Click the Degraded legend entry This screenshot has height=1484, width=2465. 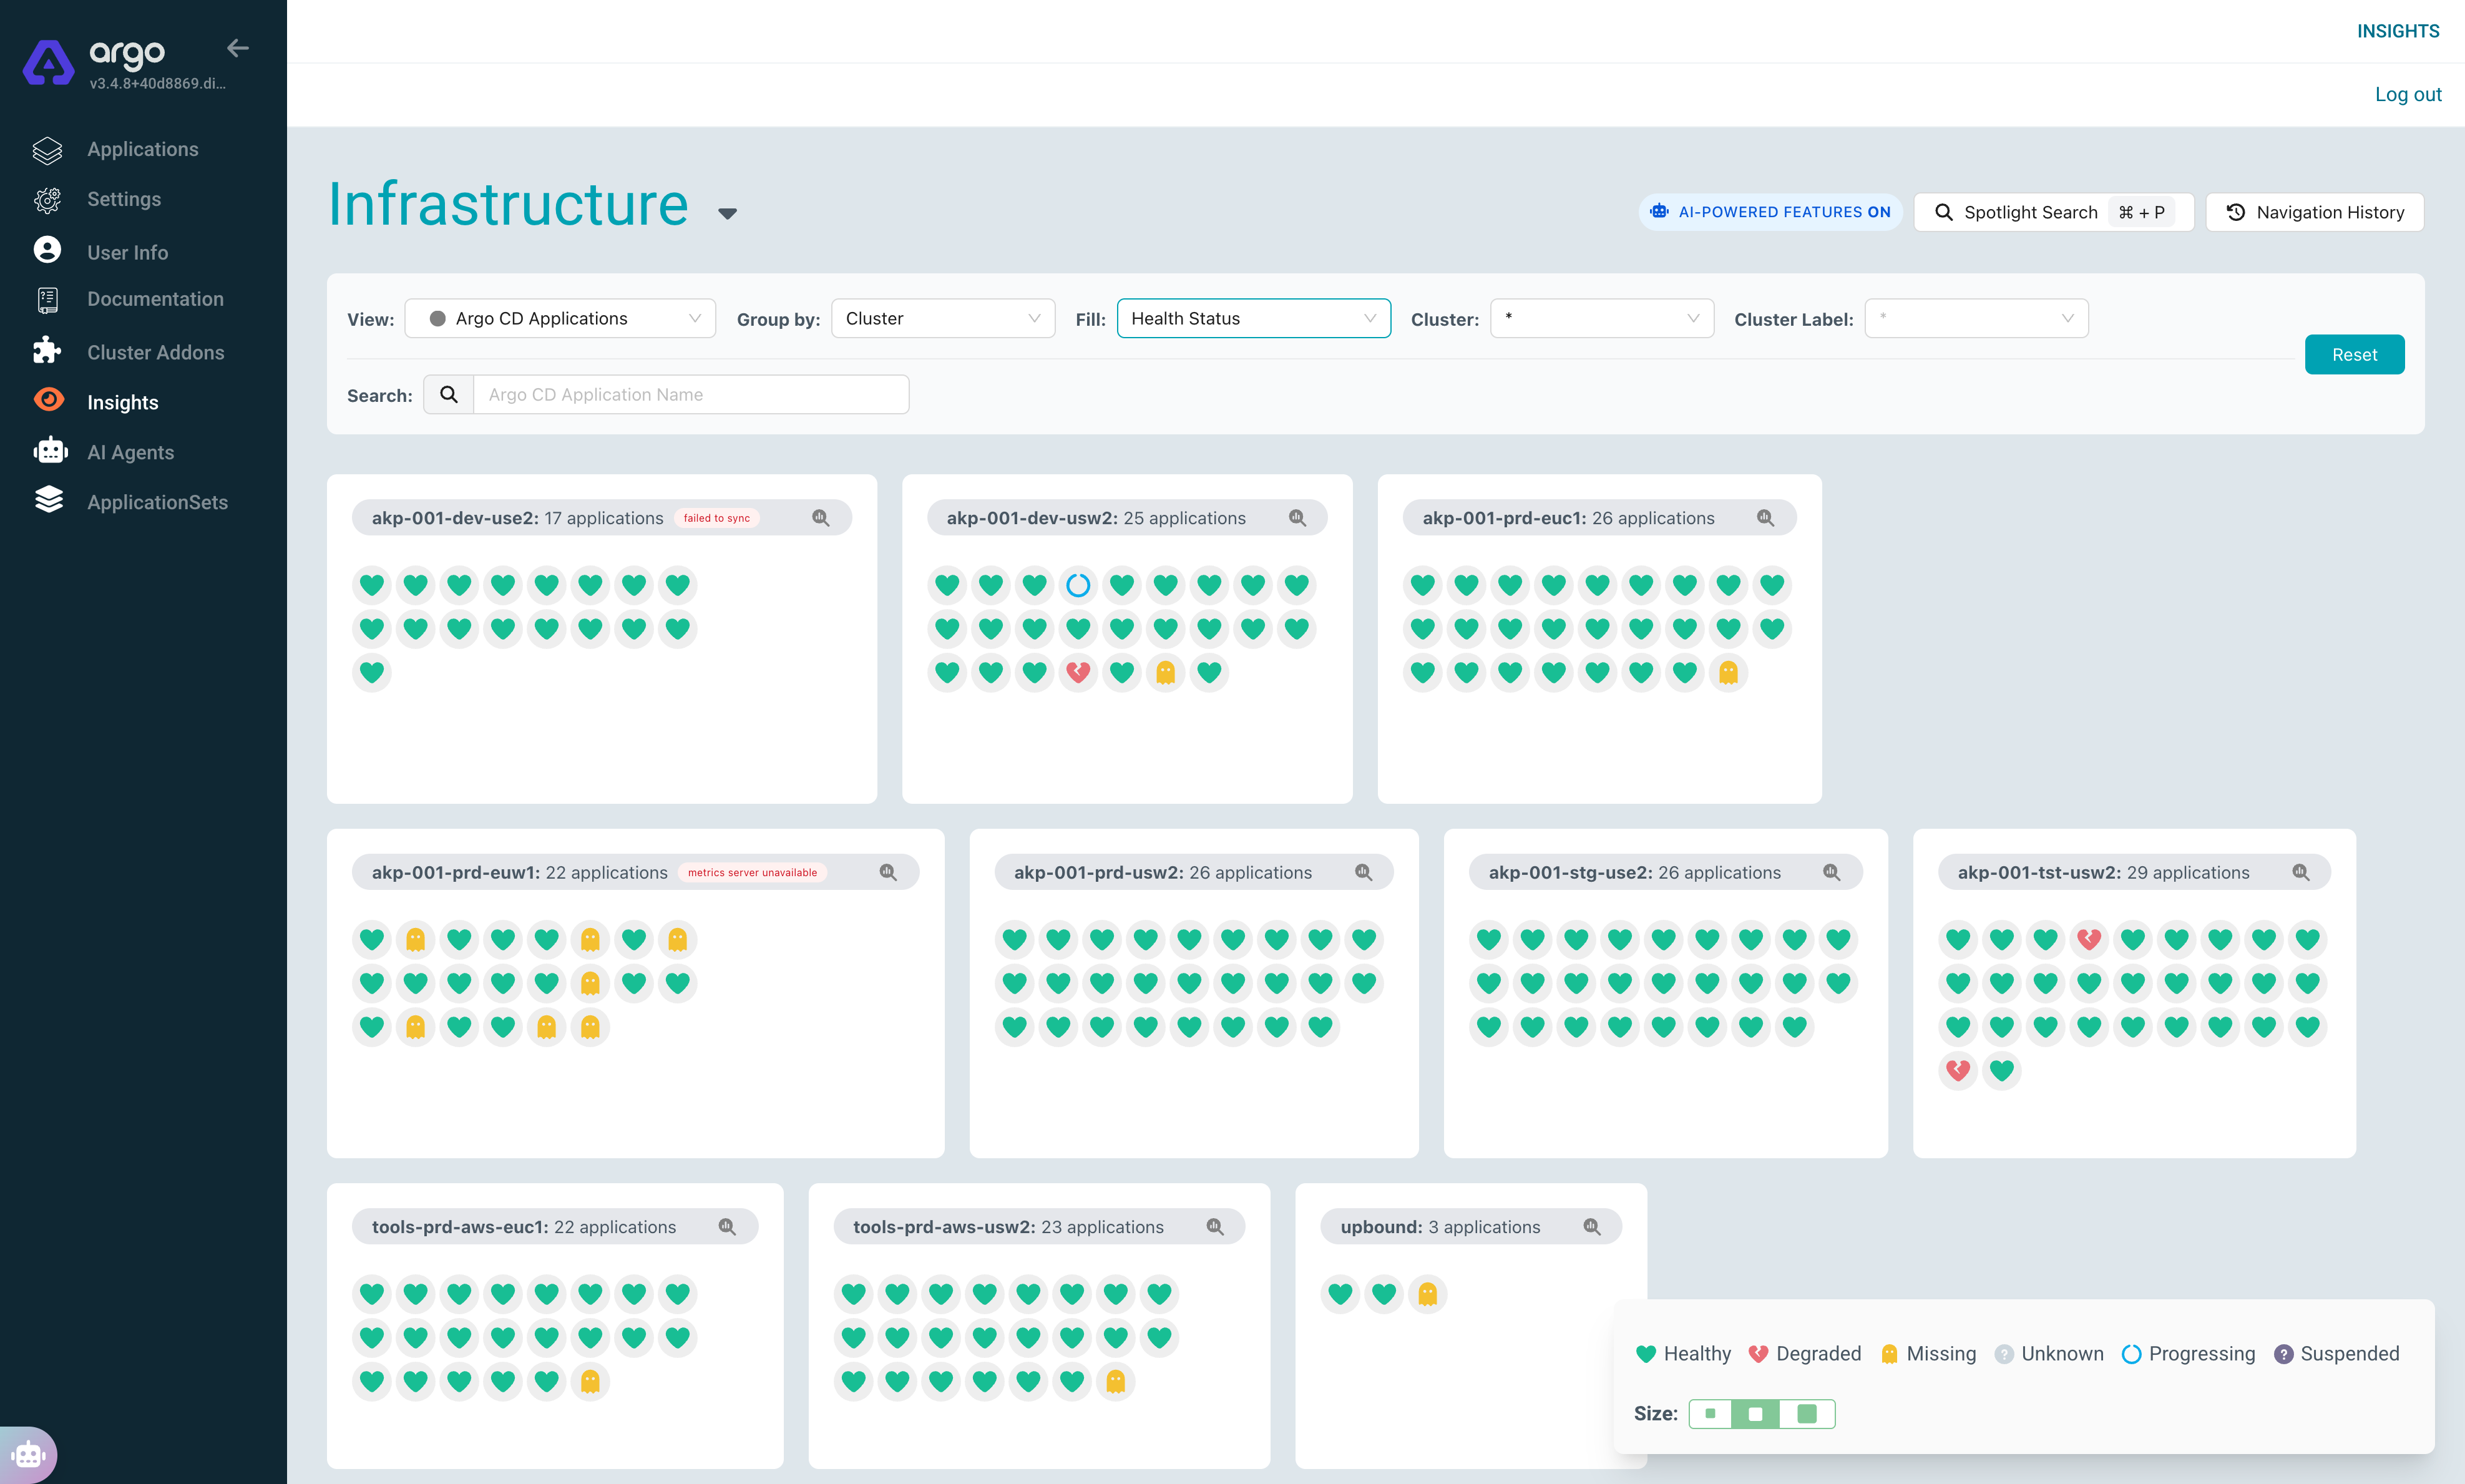[1805, 1354]
